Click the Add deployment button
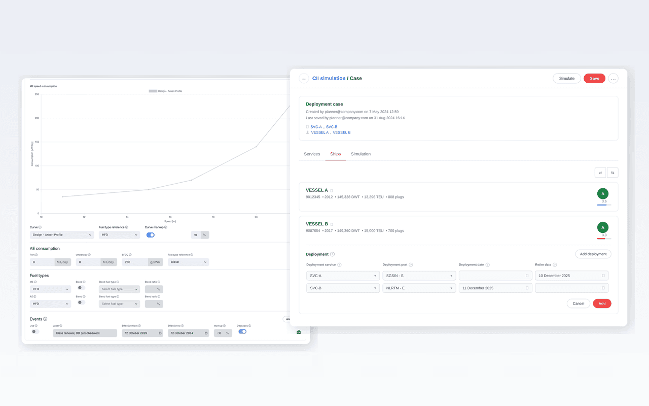 593,254
